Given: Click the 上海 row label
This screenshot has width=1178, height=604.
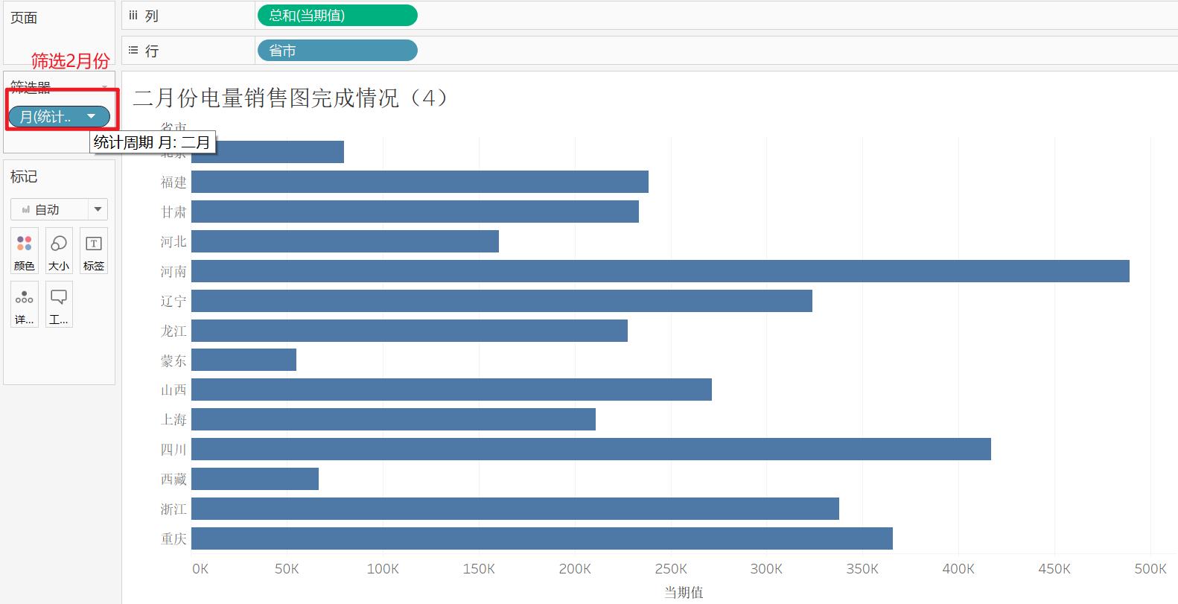Looking at the screenshot, I should coord(173,419).
